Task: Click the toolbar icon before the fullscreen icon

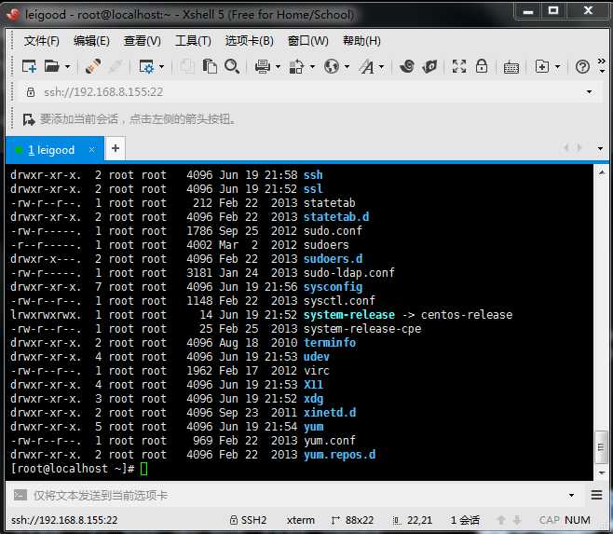Action: pos(429,66)
